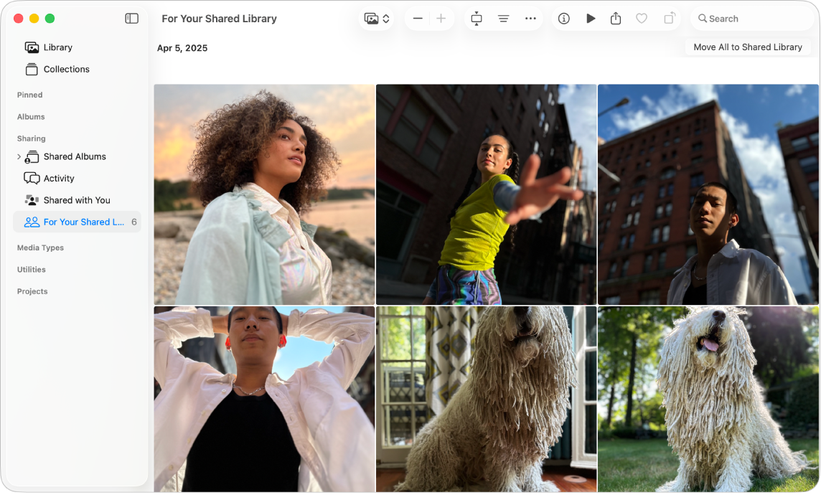Toggle the Favorite heart in the toolbar
The image size is (821, 495).
click(642, 18)
